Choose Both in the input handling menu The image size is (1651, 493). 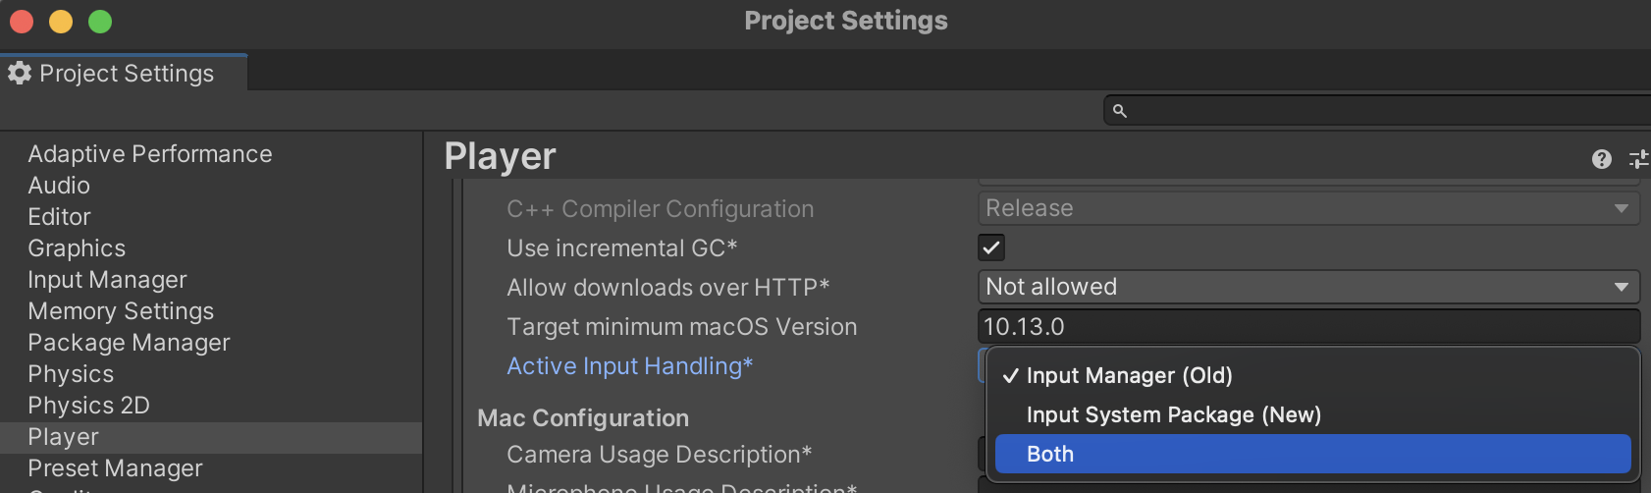1312,454
